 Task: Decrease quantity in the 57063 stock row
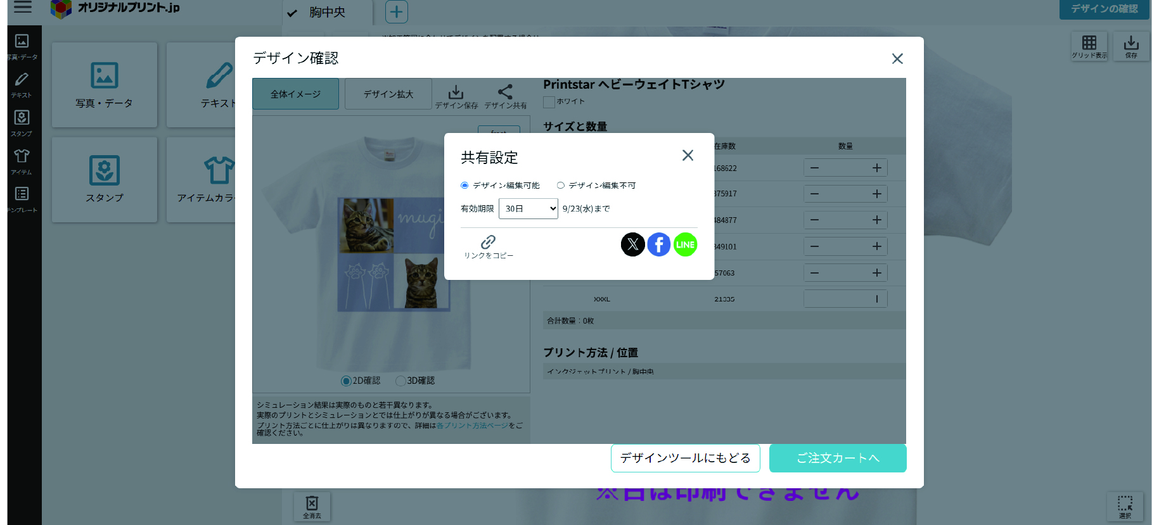coord(814,273)
